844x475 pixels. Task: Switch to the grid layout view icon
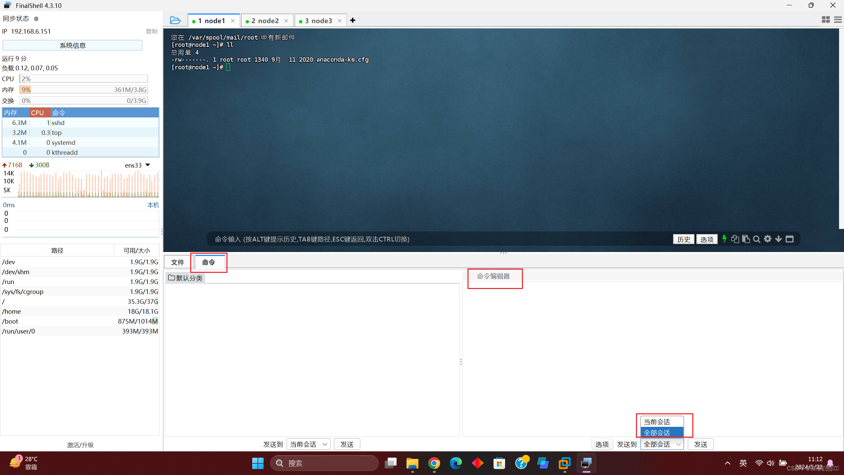[826, 20]
